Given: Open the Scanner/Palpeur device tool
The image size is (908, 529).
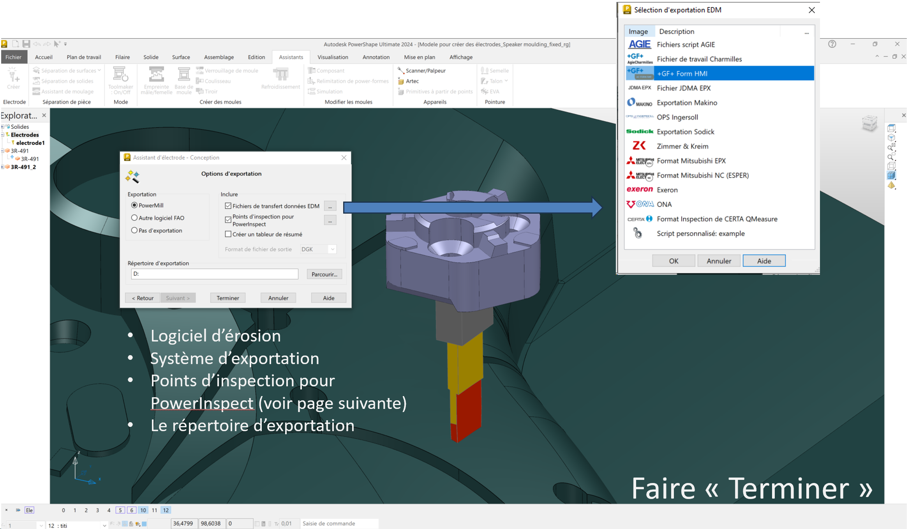Looking at the screenshot, I should [x=421, y=71].
